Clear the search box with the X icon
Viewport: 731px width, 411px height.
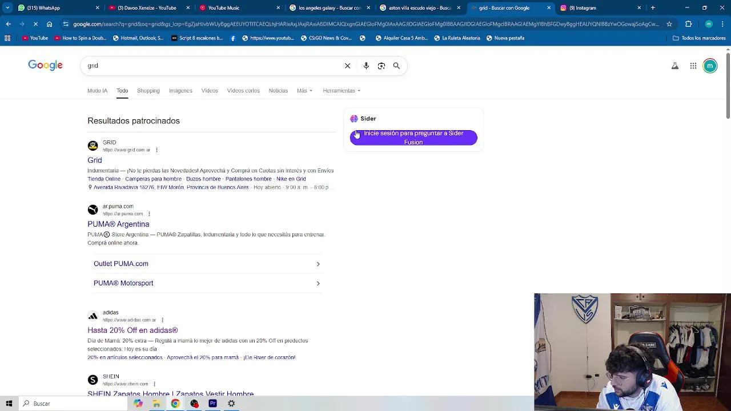tap(347, 66)
